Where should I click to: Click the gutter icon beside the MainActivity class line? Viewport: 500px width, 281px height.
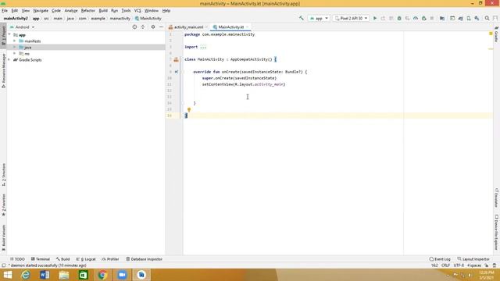click(176, 59)
